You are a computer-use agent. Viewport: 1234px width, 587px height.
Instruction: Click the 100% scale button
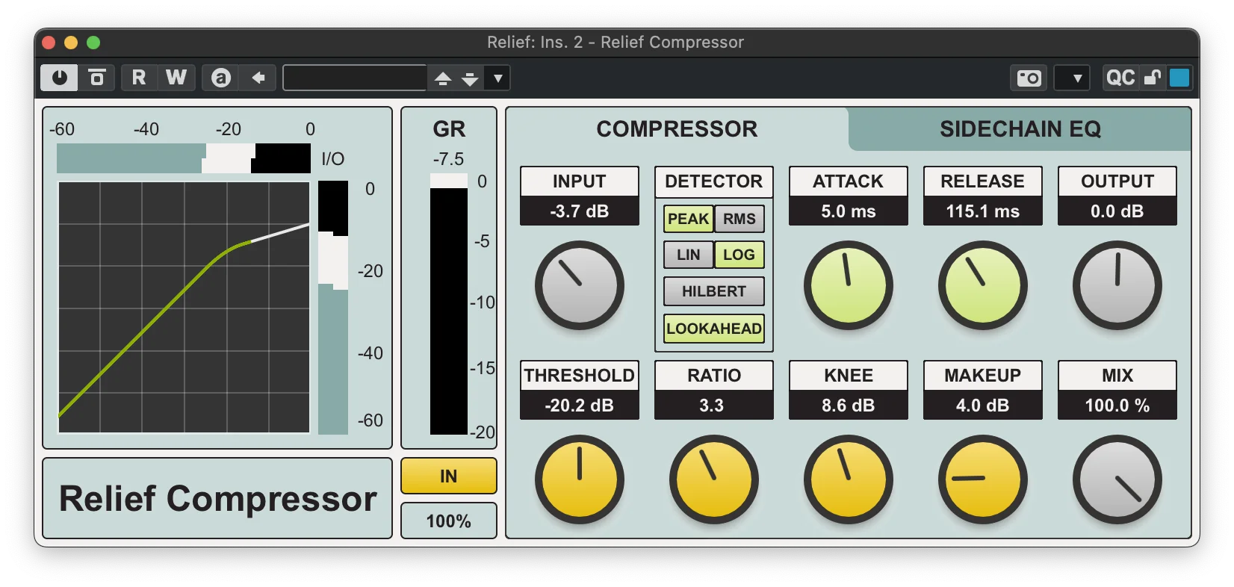(449, 521)
